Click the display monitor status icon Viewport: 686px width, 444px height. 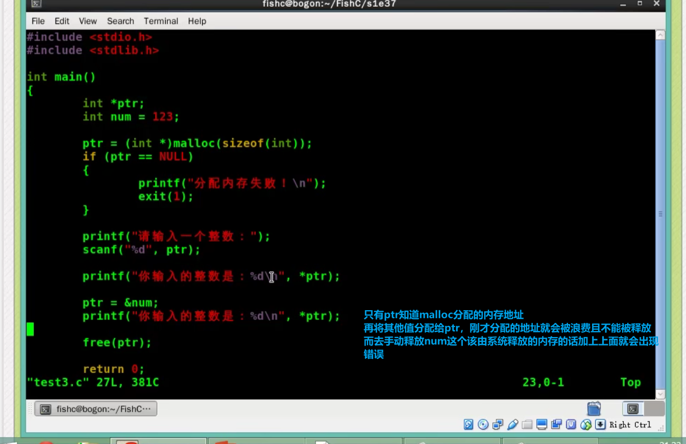pos(542,424)
